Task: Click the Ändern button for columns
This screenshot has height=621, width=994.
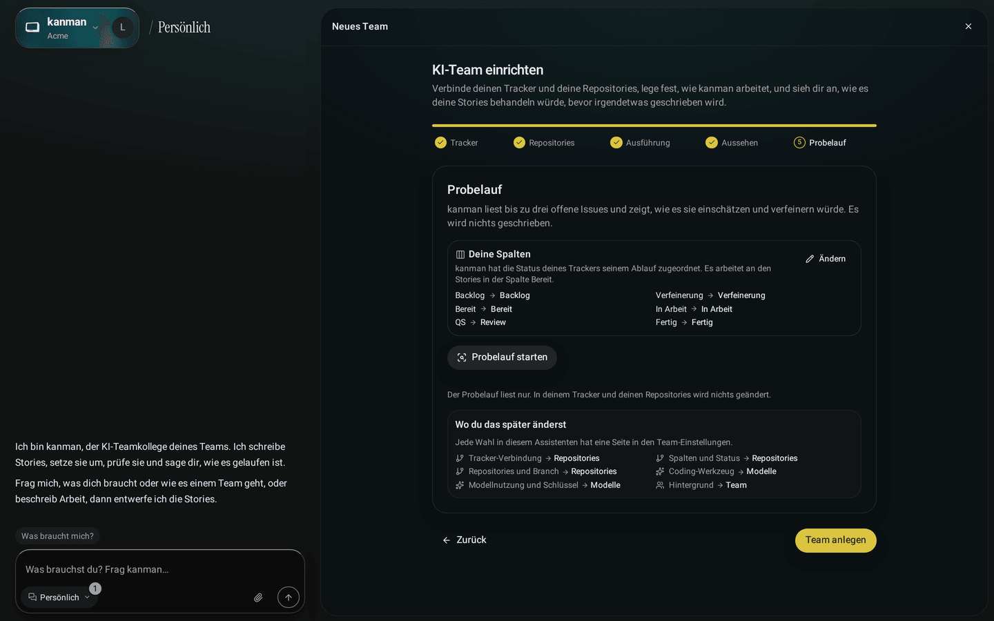Action: click(x=826, y=259)
